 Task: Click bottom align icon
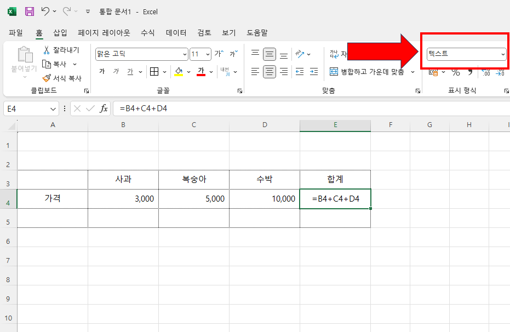click(x=284, y=54)
